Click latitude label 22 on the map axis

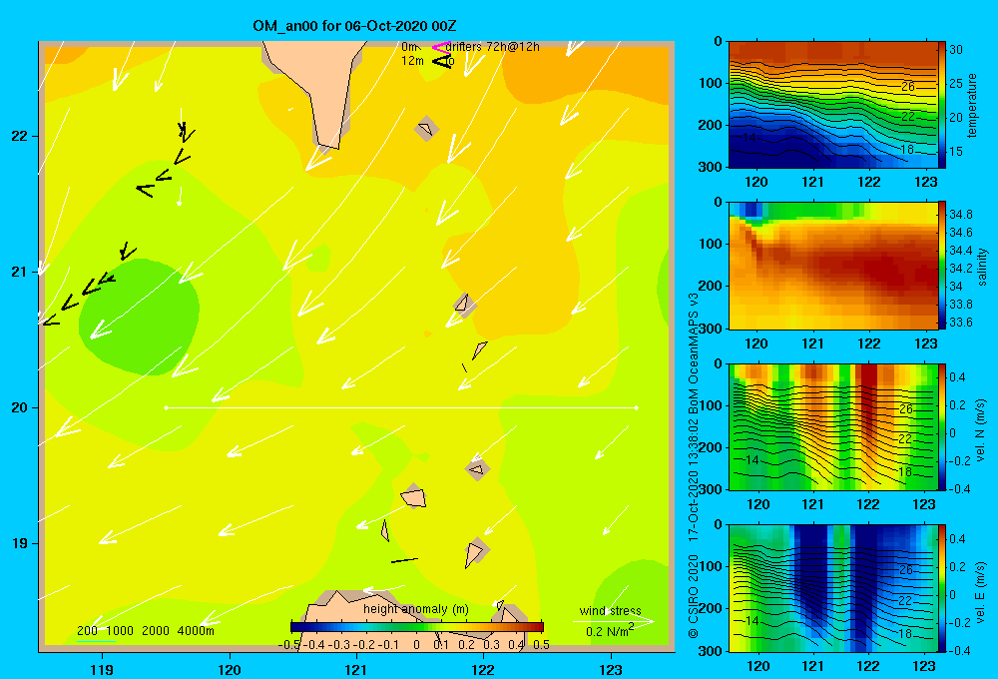click(19, 137)
